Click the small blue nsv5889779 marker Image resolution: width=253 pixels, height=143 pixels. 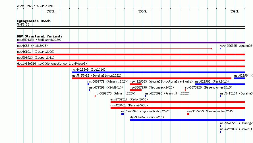pos(88,84)
